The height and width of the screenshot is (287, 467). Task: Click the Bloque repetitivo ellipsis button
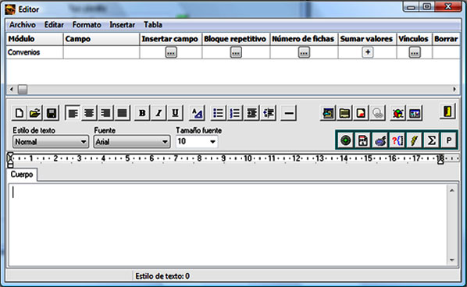tap(236, 52)
